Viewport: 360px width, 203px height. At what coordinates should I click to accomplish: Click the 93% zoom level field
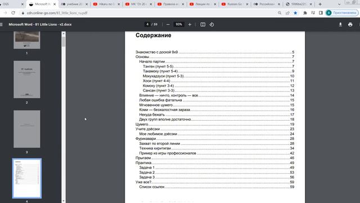click(x=179, y=24)
